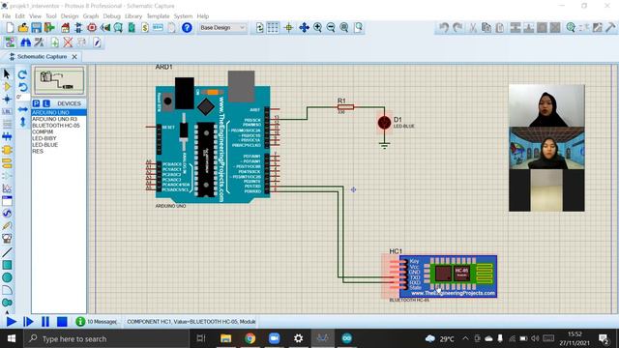
Task: Click the rotation angle input field
Action: tap(22, 97)
